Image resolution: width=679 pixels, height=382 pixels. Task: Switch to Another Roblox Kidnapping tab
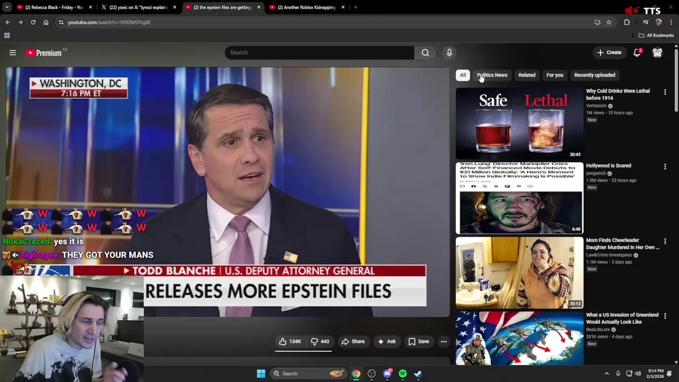306,7
